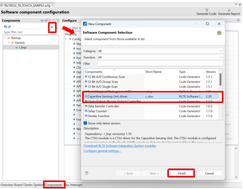Minimize the editor view with the top-right icon
Image resolution: width=243 pixels, height=189 pixels.
pos(236,4)
